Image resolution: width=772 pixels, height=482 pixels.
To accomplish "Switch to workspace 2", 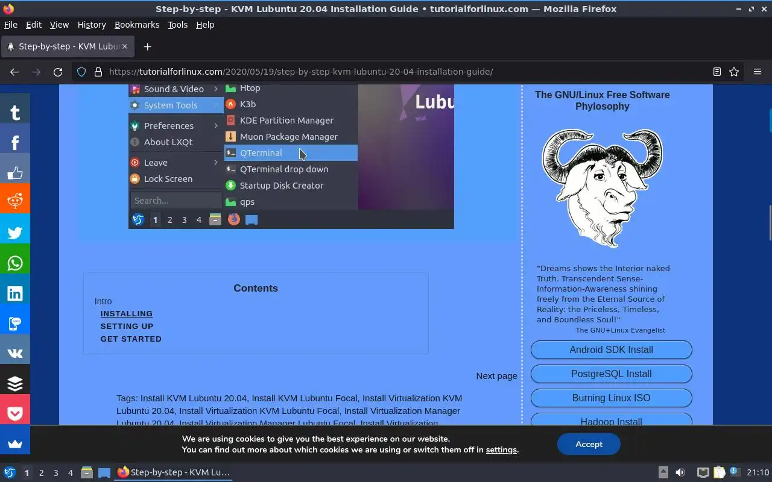I will click(42, 473).
